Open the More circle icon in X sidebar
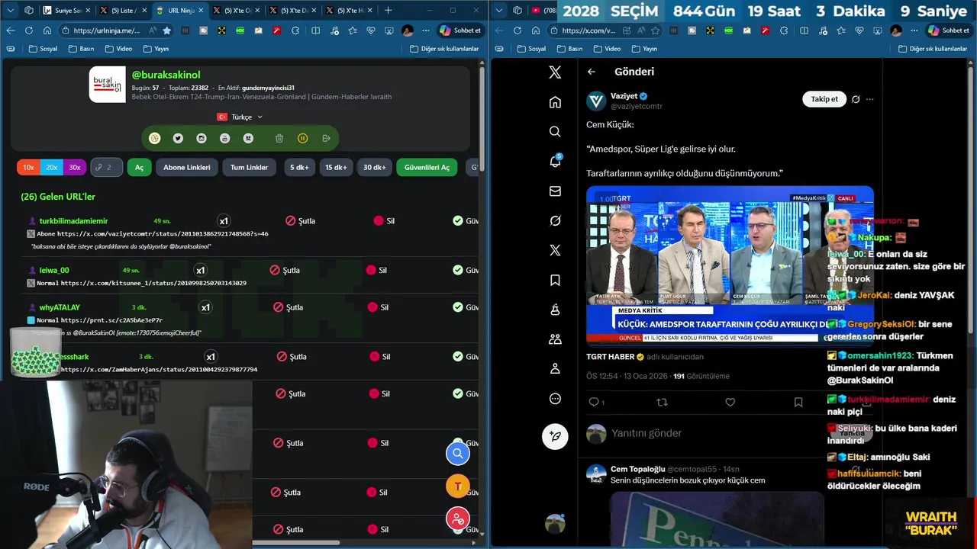 pos(555,399)
